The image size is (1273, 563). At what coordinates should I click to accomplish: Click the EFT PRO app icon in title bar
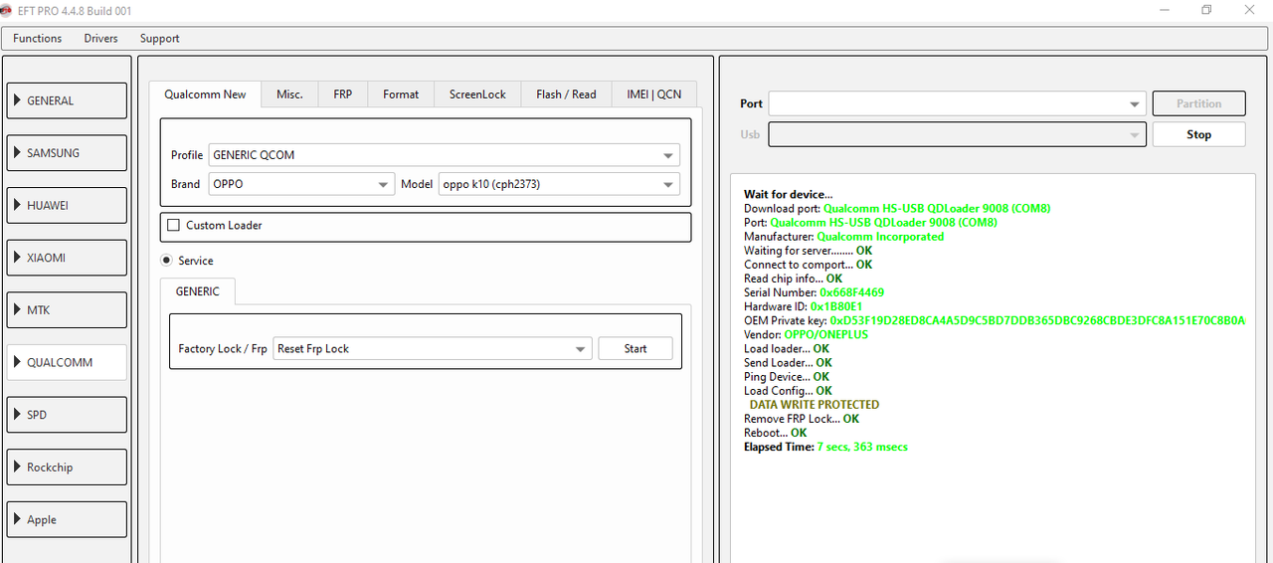tap(7, 10)
